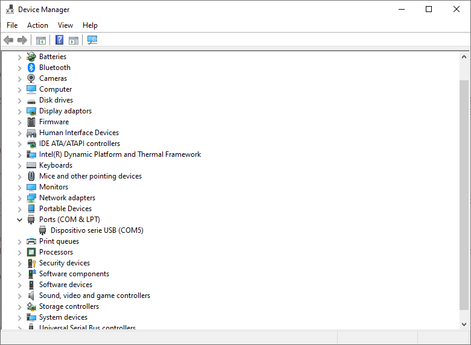Select the Ports (COM & LPT) label
This screenshot has height=345, width=471.
[69, 220]
